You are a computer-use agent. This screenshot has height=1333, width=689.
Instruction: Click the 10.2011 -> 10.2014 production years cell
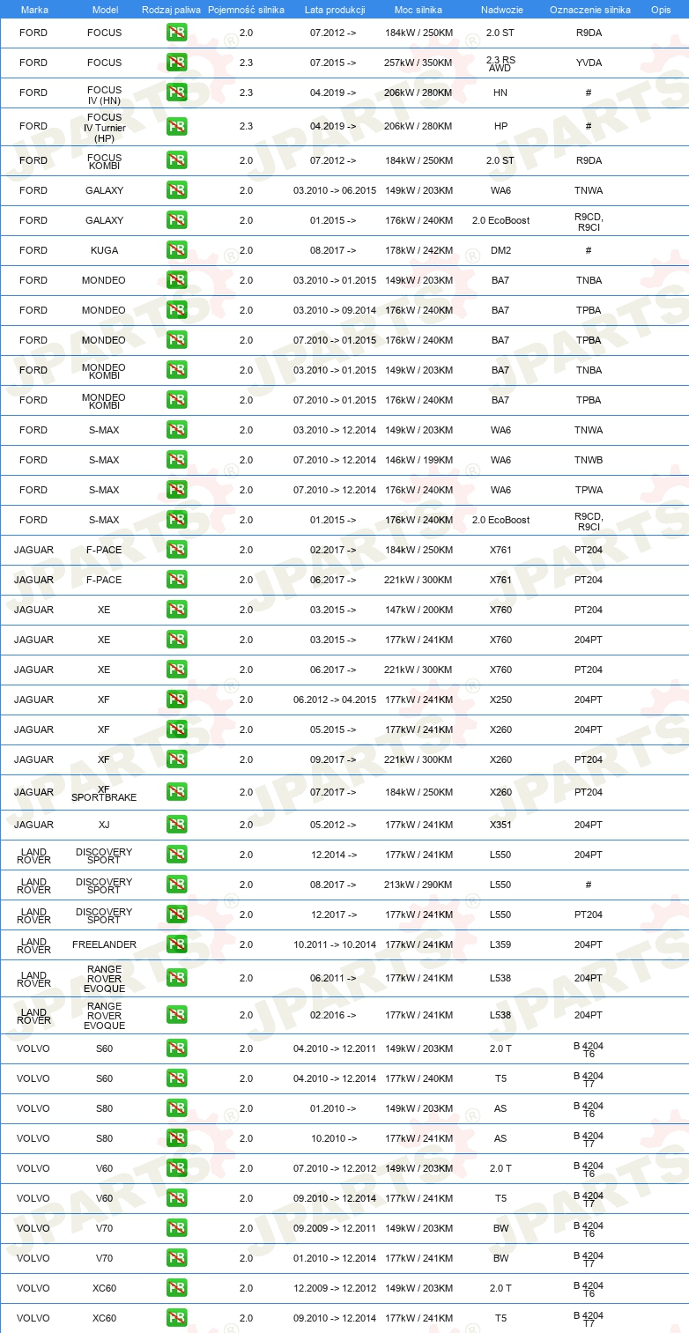335,944
